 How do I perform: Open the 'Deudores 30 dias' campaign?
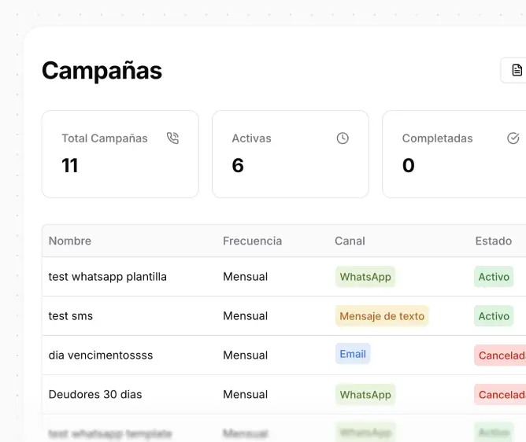point(95,395)
